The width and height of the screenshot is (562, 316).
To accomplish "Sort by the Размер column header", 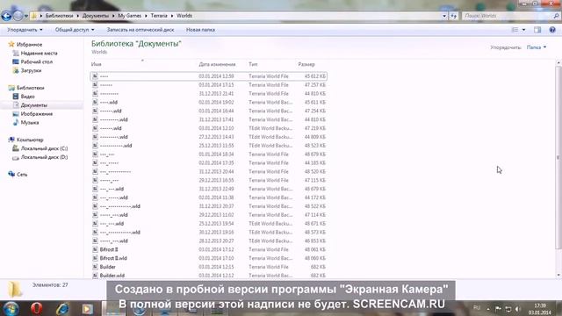I will tap(306, 64).
